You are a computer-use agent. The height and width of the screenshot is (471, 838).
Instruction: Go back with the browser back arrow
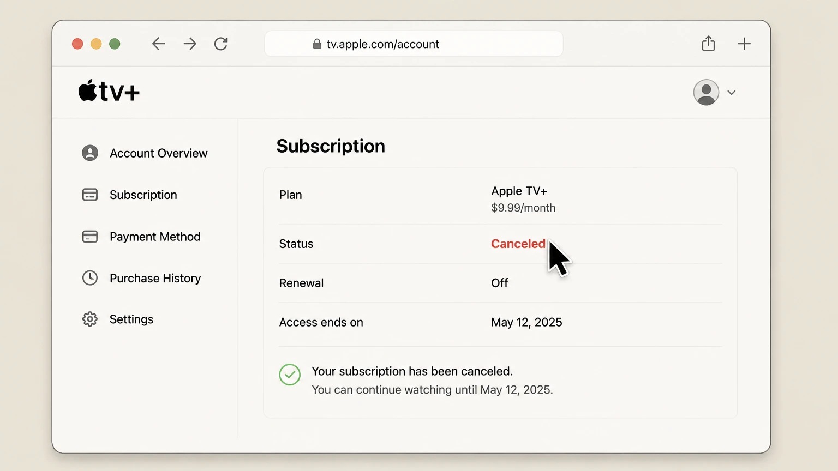tap(158, 44)
